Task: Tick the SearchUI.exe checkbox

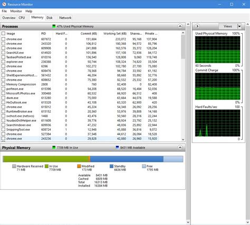Action: (x=3, y=53)
